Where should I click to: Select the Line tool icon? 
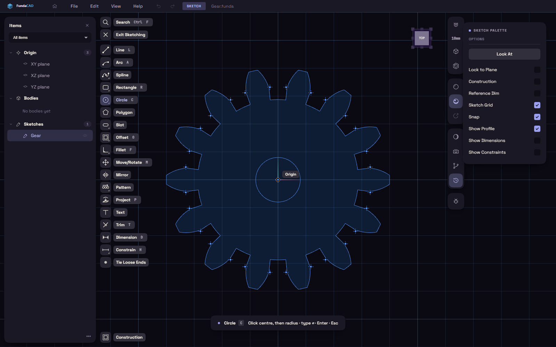pyautogui.click(x=106, y=50)
